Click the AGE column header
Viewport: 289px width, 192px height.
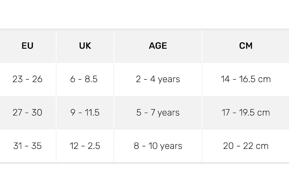click(158, 46)
